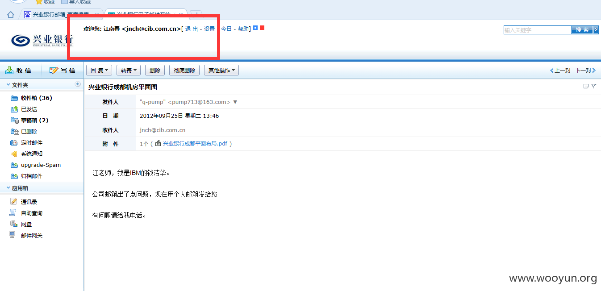The image size is (601, 291).
Task: Open the upgrade-Spam folder
Action: point(36,165)
